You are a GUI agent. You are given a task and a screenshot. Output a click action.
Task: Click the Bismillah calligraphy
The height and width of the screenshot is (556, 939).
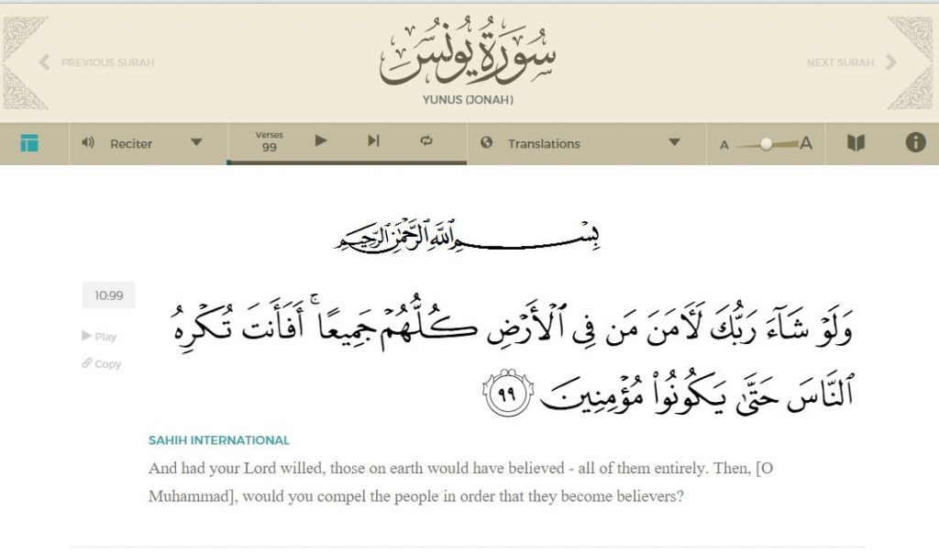[468, 237]
